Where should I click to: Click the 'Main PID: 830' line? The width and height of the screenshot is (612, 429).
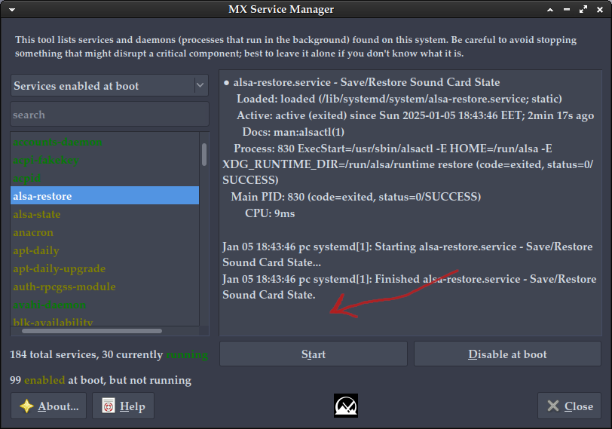point(356,196)
